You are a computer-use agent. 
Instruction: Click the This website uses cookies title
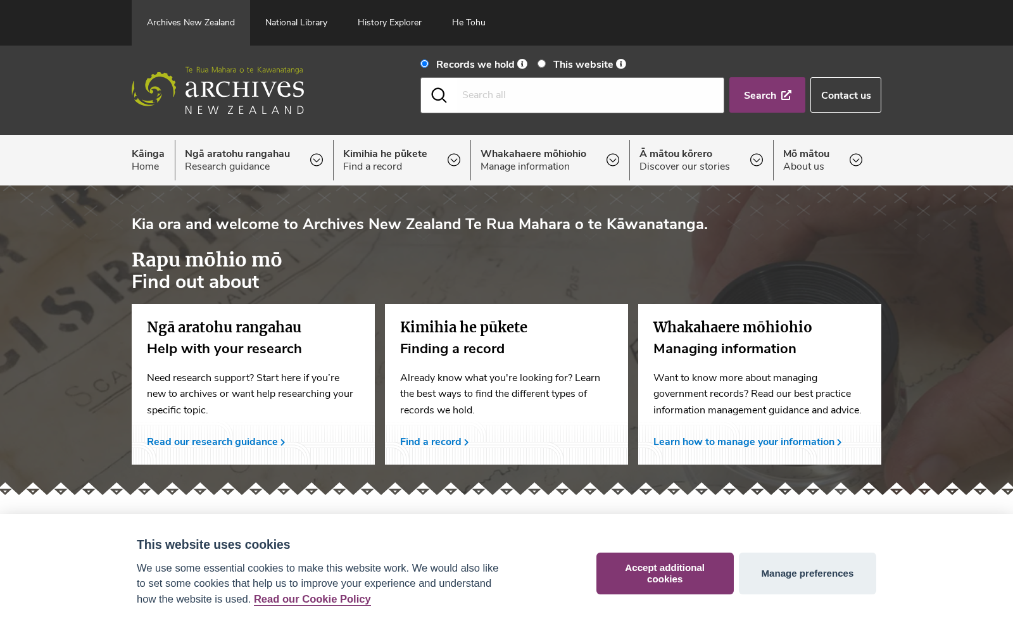tap(213, 544)
